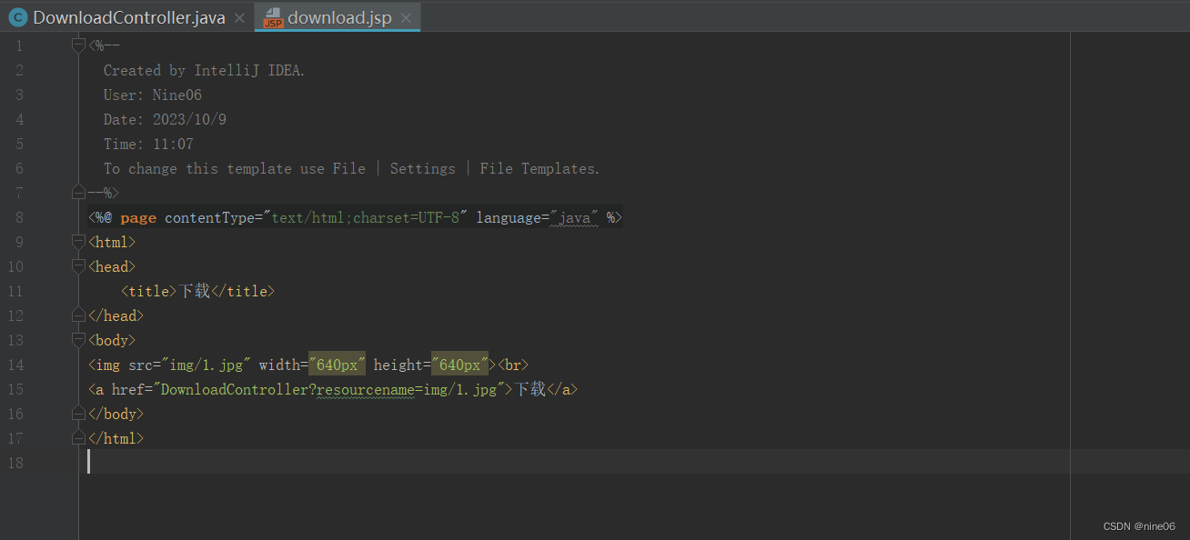This screenshot has width=1190, height=540.
Task: Collapse the head section fold arrow
Action: (x=77, y=265)
